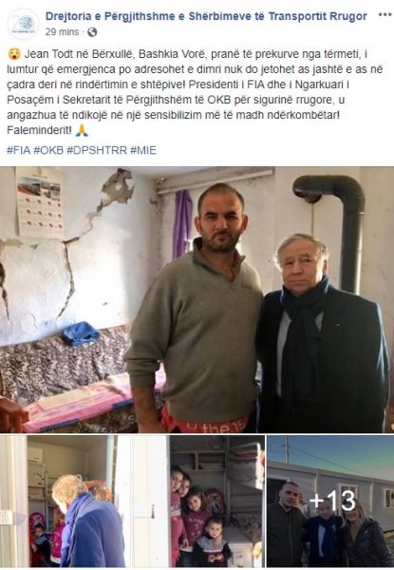Click the word Faleminderit! in the caption
This screenshot has height=570, width=394.
(x=40, y=130)
